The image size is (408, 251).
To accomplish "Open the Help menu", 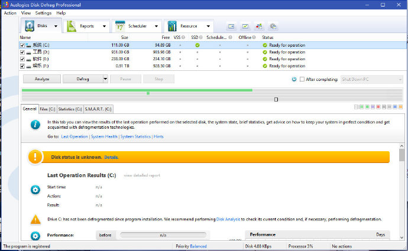I will (x=61, y=13).
